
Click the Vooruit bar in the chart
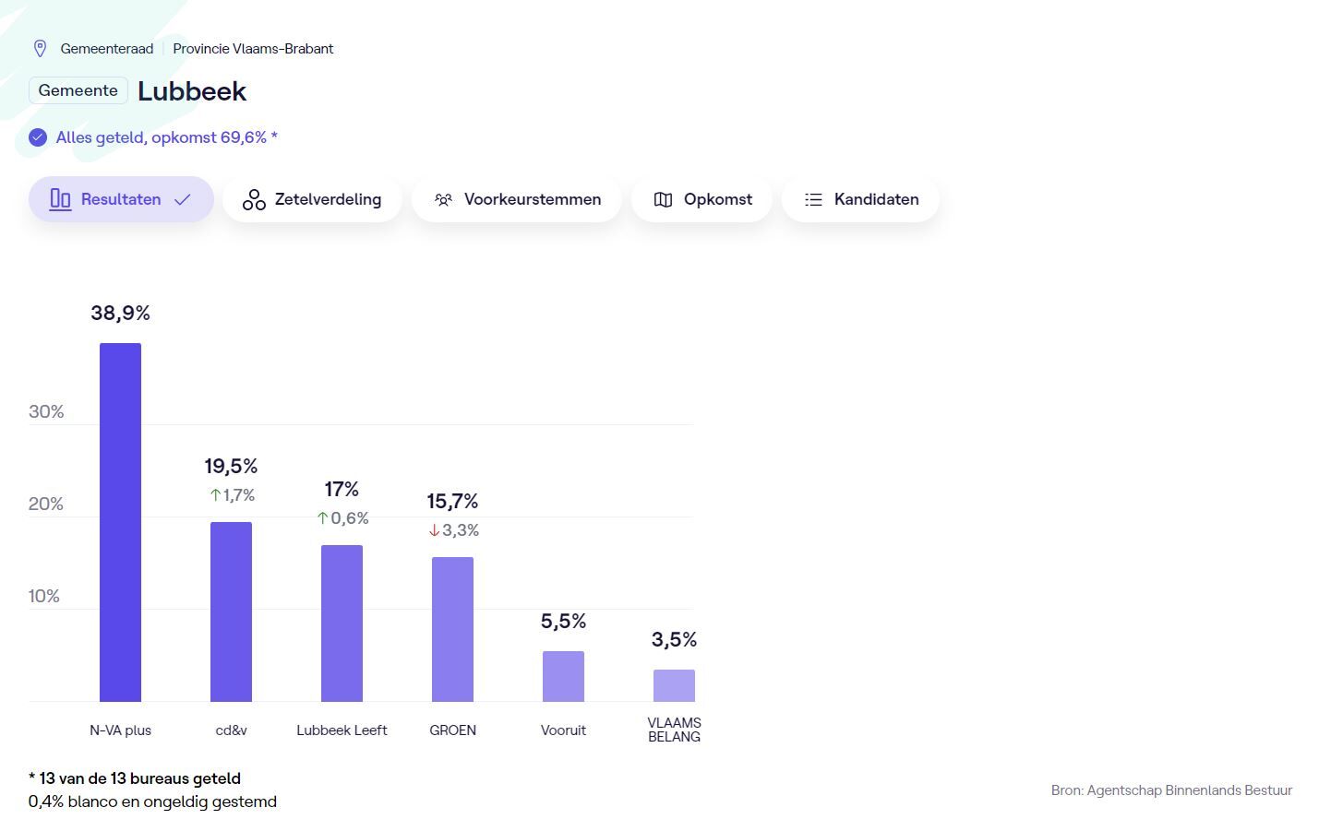click(563, 676)
